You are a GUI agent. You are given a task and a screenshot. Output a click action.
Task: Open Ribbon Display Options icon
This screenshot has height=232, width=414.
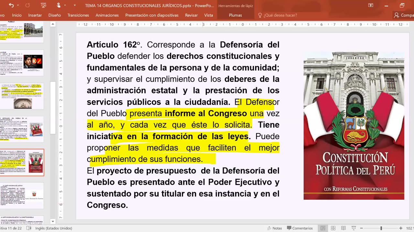[x=371, y=5]
